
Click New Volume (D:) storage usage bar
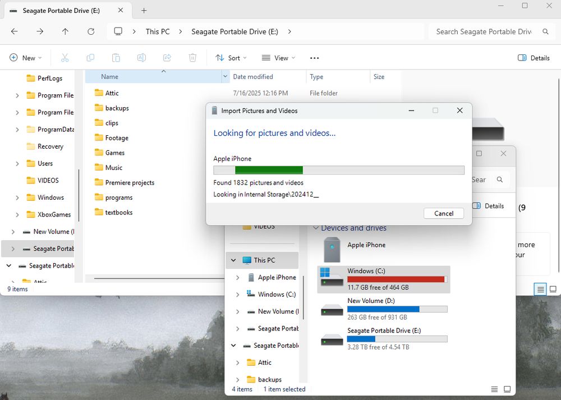pyautogui.click(x=397, y=309)
